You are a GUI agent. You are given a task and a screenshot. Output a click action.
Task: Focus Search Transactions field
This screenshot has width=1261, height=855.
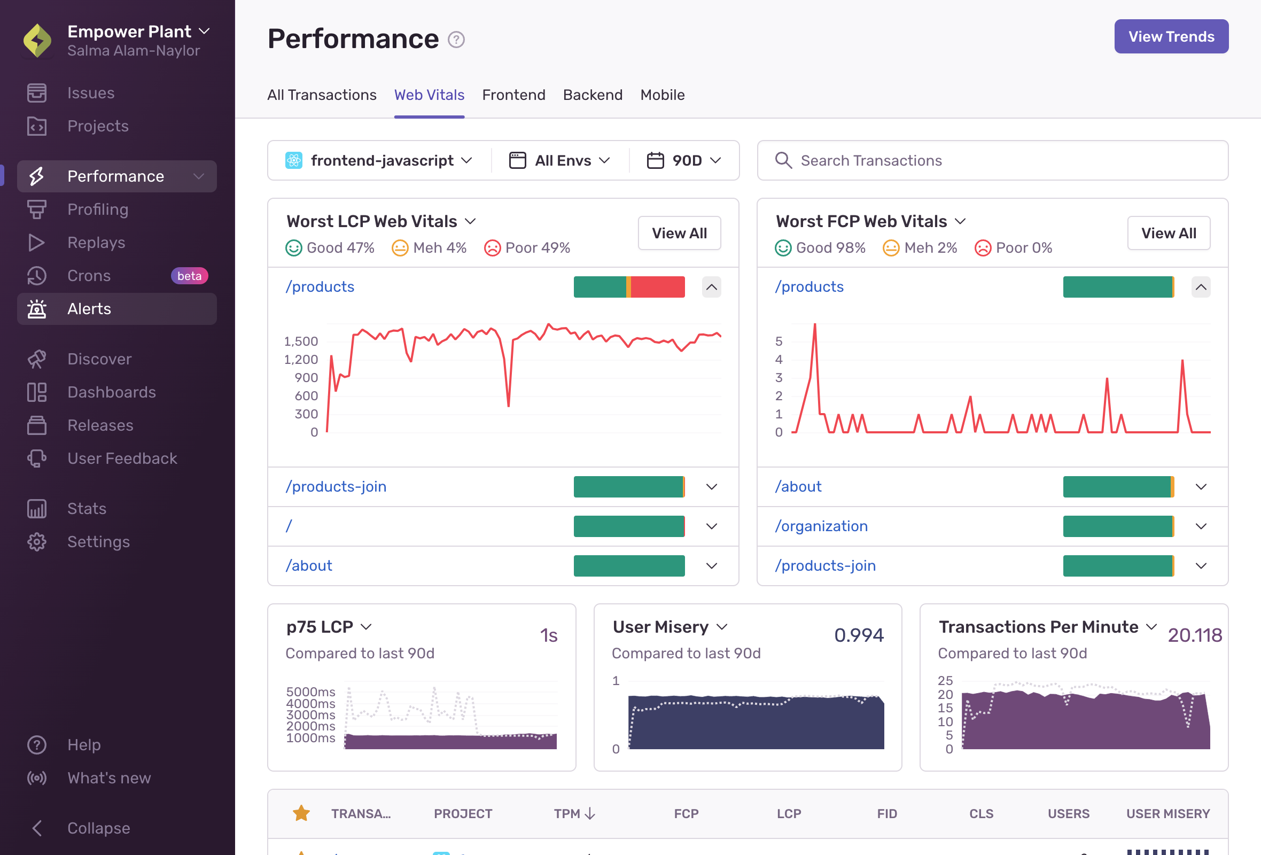click(992, 161)
